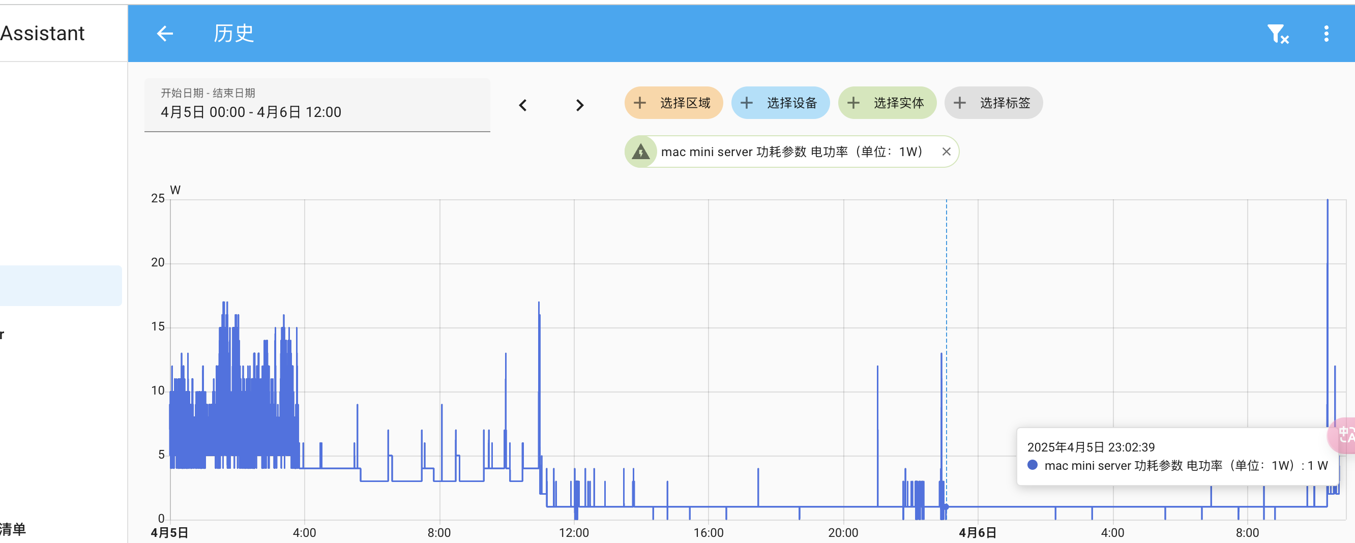Open the three-dot overflow menu
1355x543 pixels.
pos(1326,34)
